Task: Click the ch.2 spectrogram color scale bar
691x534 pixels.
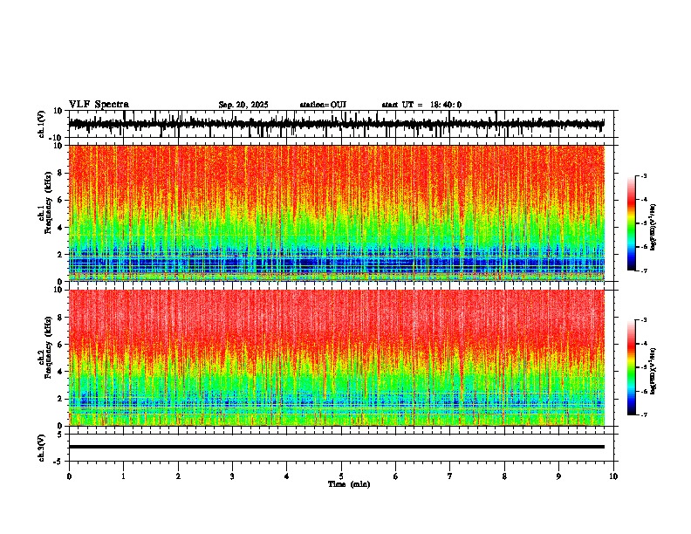Action: pos(632,367)
